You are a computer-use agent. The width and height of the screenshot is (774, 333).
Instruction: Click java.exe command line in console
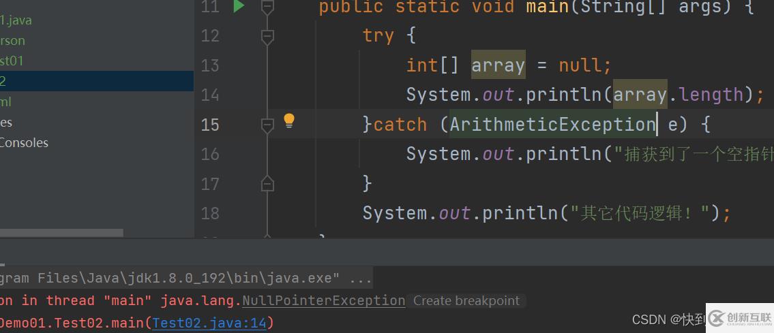click(x=186, y=279)
